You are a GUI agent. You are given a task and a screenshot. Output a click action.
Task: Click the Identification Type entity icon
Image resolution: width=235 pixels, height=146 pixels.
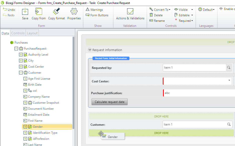tap(30, 133)
